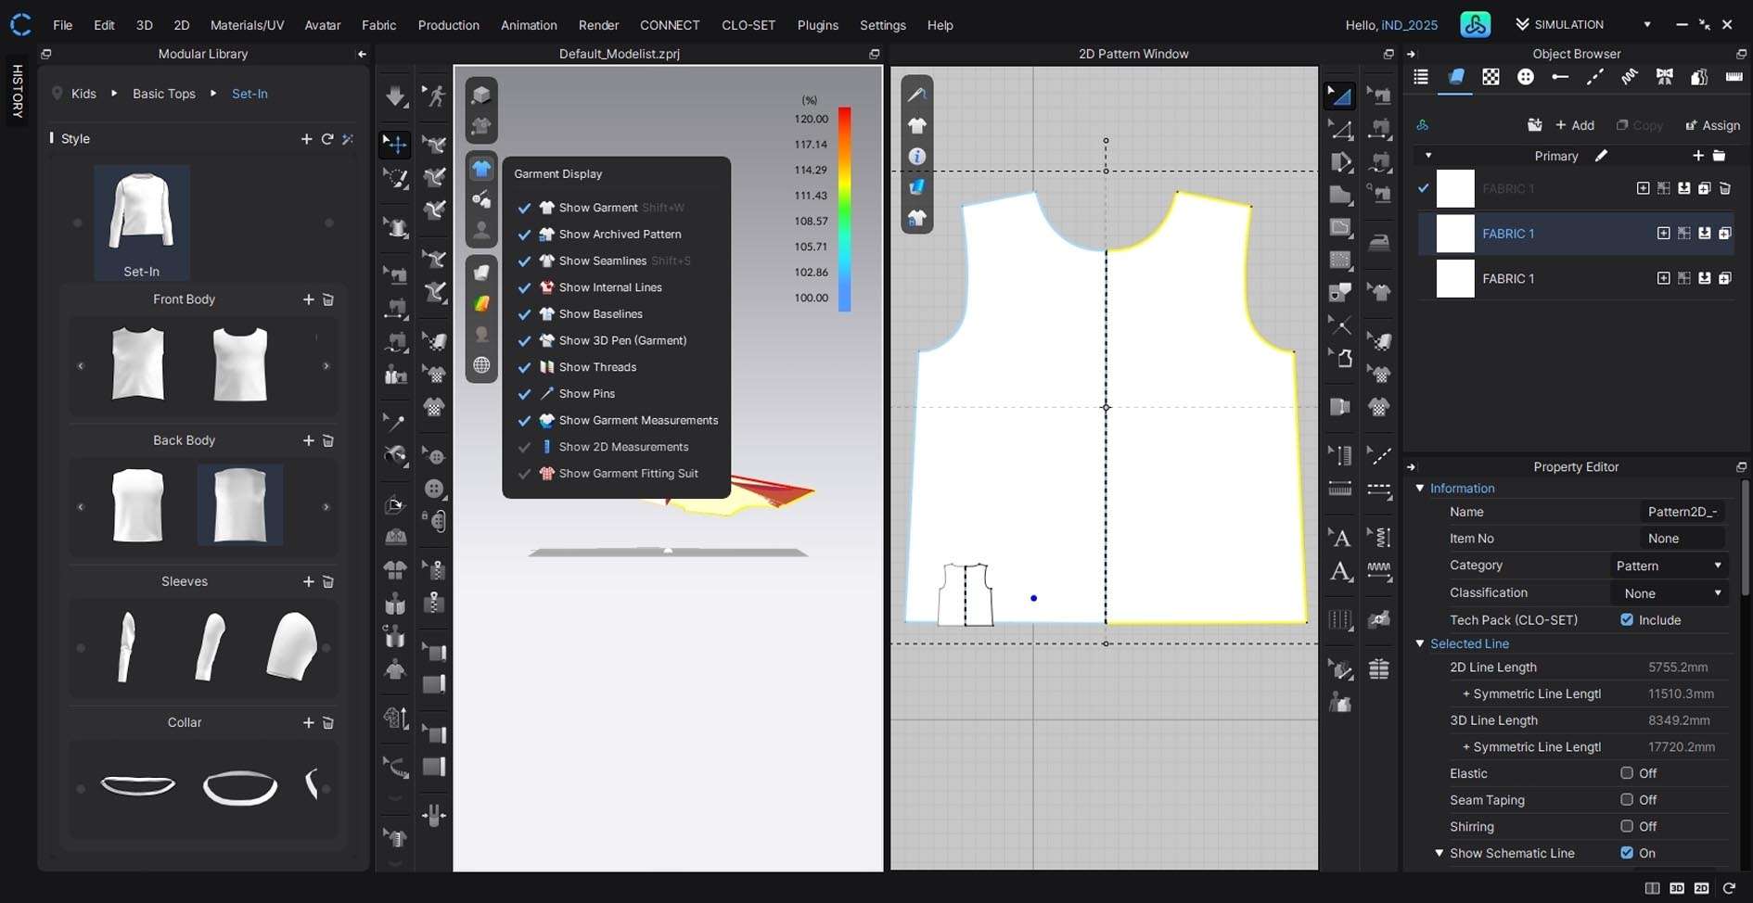Click the Add button in Object Browser
Screen dimensions: 1753x903
tap(1575, 125)
